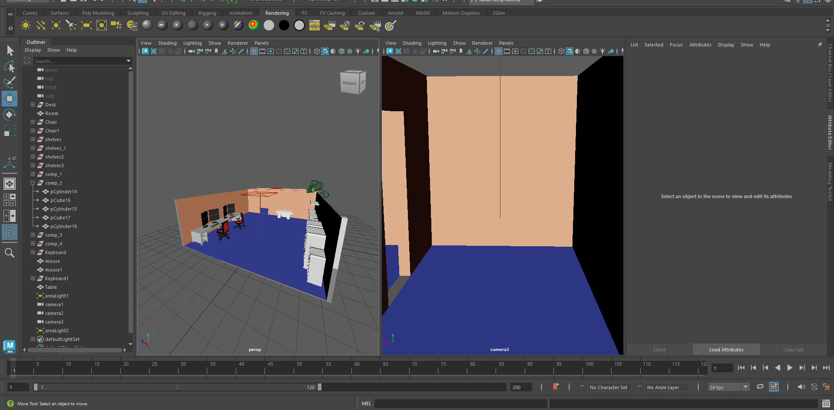Screen dimensions: 834x410
Task: Switch to the Arnold shelf tab
Action: pos(395,13)
